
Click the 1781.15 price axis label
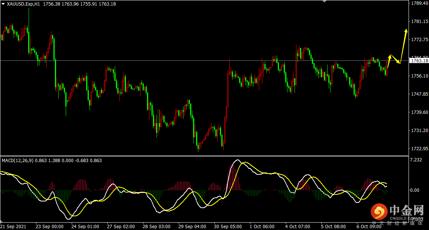coord(419,22)
